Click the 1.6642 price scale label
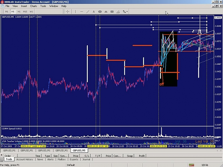This screenshot has height=167, width=223. (218, 26)
